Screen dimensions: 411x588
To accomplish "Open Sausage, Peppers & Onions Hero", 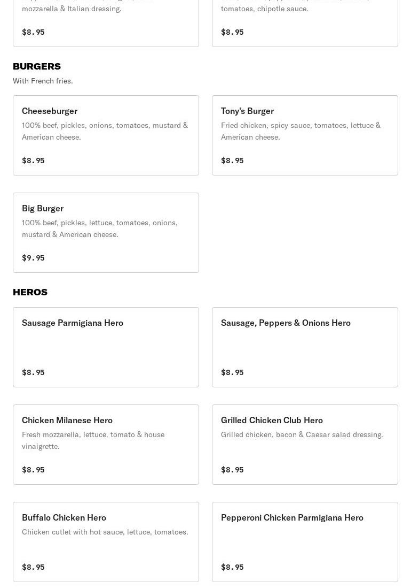I will (305, 347).
